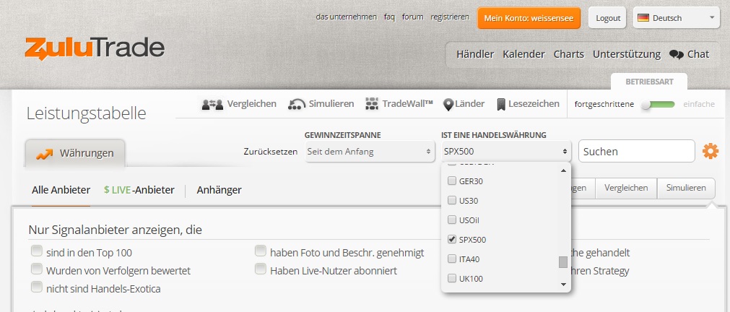This screenshot has height=312, width=730.
Task: Click the Logout button
Action: 607,18
